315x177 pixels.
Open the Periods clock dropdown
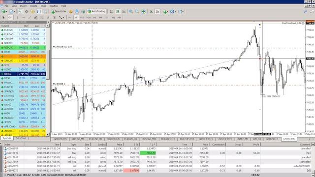pos(173,12)
